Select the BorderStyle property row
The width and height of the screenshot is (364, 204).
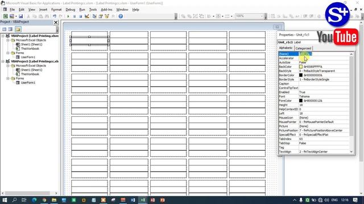point(313,79)
